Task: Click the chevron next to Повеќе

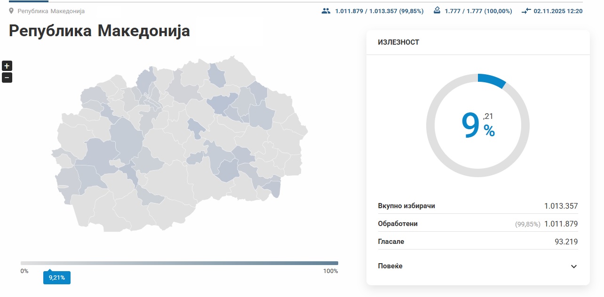Action: click(x=574, y=266)
